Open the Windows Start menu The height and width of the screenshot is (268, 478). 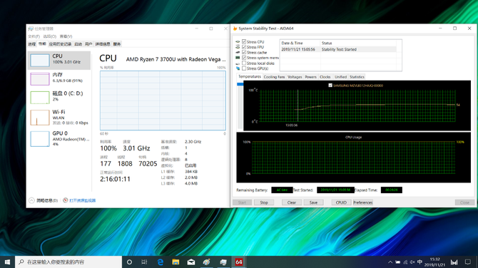click(7, 262)
